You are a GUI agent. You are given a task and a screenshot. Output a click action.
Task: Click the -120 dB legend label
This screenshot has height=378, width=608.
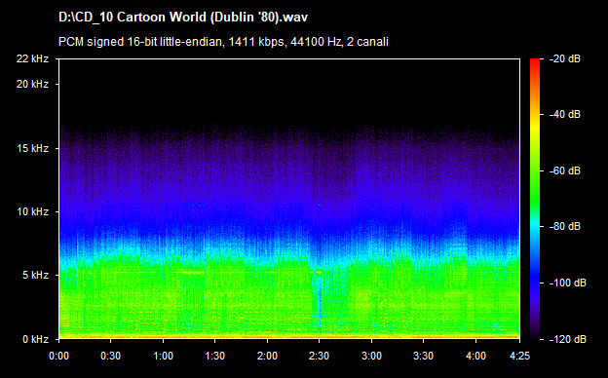click(568, 339)
